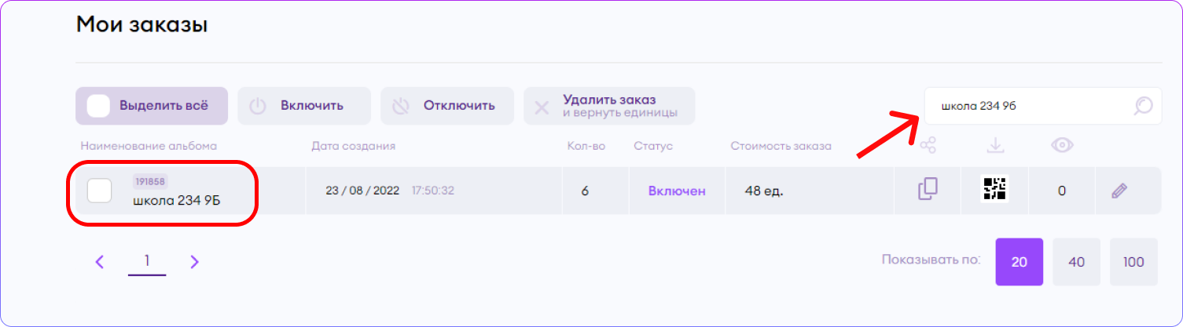1183x327 pixels.
Task: Go to the previous page arrow
Action: point(100,262)
